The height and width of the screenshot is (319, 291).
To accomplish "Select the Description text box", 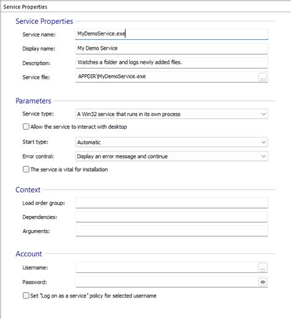I will point(171,63).
